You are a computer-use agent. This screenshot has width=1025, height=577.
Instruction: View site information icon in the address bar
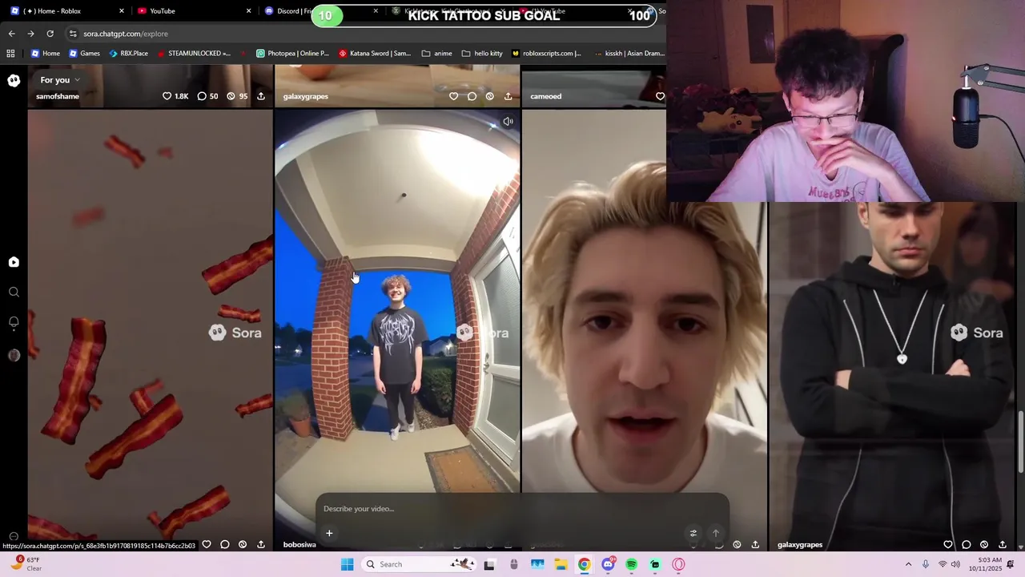73,34
